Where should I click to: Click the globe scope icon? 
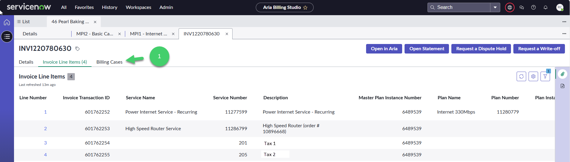click(510, 7)
